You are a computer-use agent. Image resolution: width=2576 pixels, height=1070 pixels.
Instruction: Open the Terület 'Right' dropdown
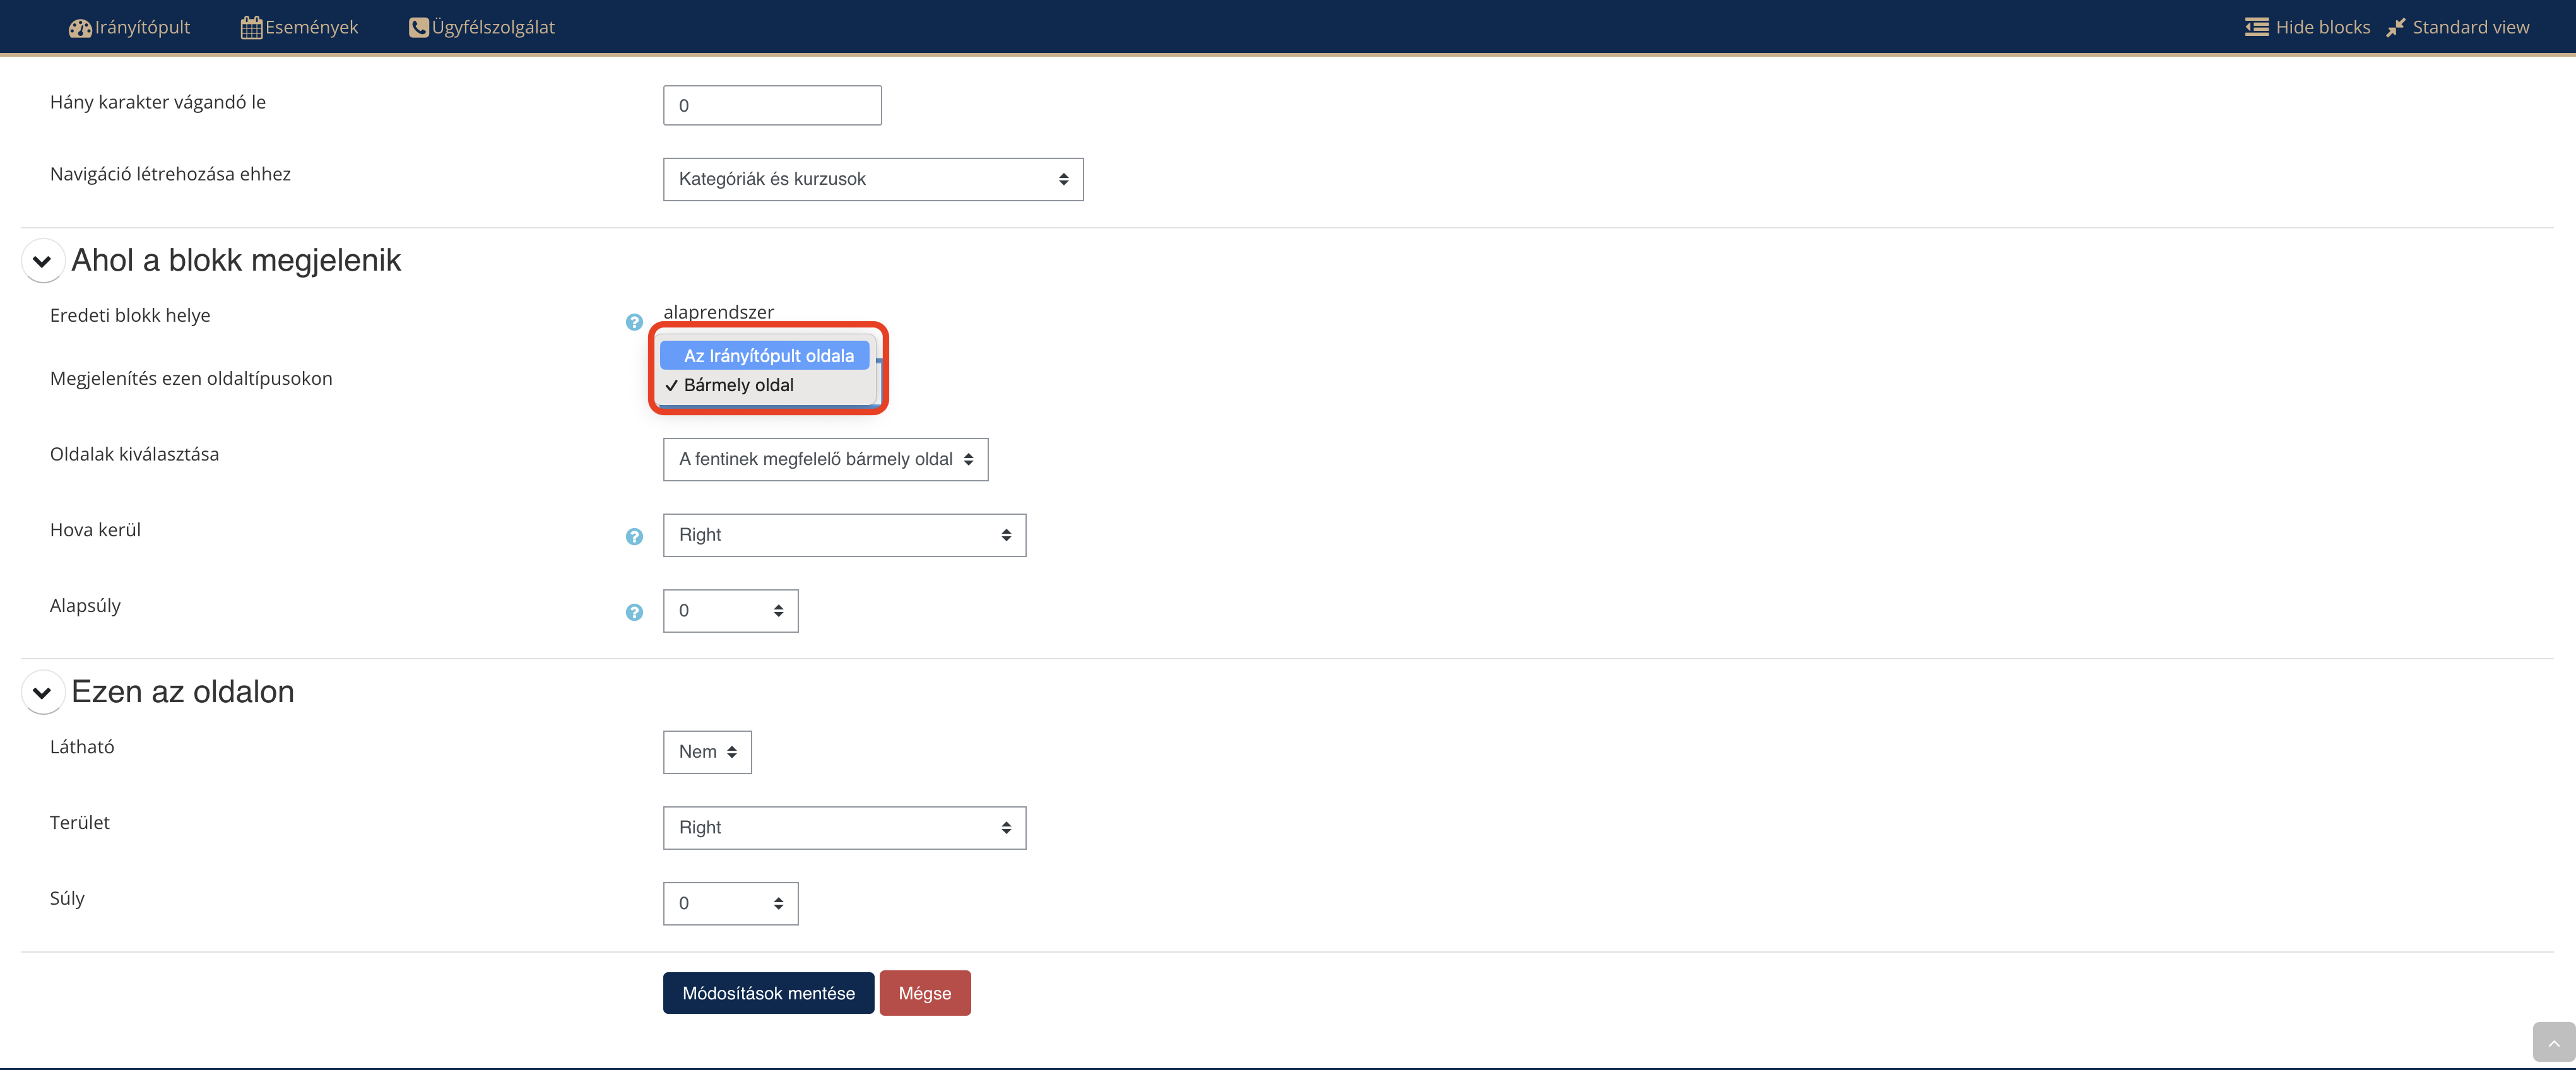844,828
